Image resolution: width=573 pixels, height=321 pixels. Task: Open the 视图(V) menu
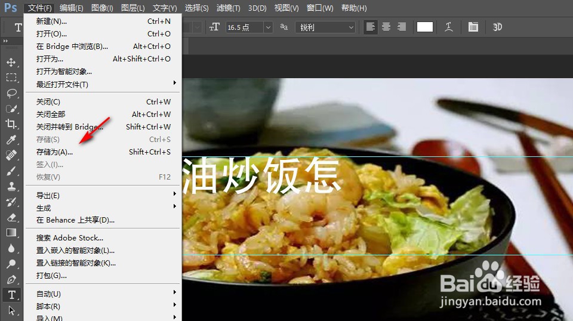pyautogui.click(x=286, y=8)
